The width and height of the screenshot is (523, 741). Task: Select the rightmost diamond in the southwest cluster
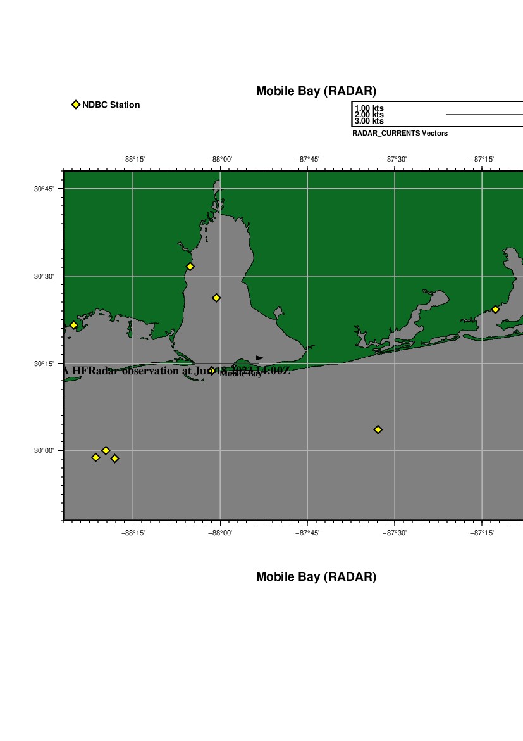(114, 459)
